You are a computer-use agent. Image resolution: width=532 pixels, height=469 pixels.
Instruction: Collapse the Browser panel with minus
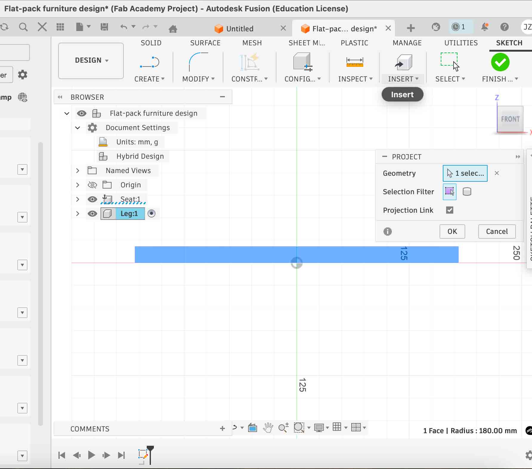click(222, 97)
